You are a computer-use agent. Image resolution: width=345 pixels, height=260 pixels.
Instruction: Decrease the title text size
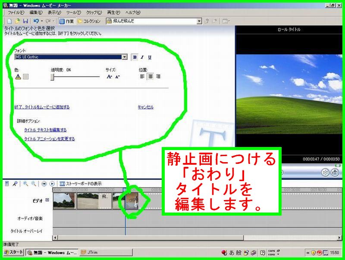(117, 77)
